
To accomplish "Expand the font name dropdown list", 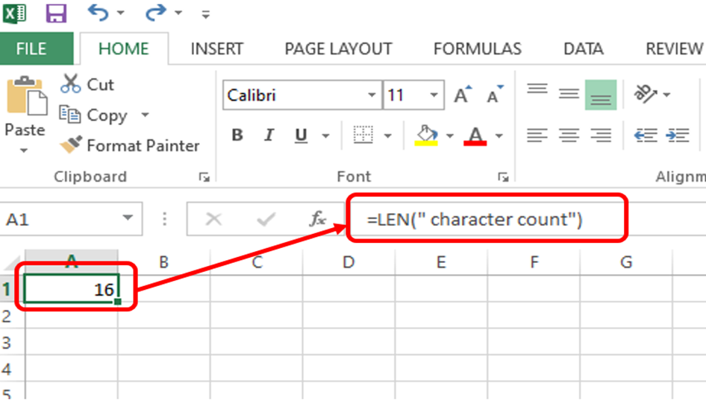I will tap(372, 95).
